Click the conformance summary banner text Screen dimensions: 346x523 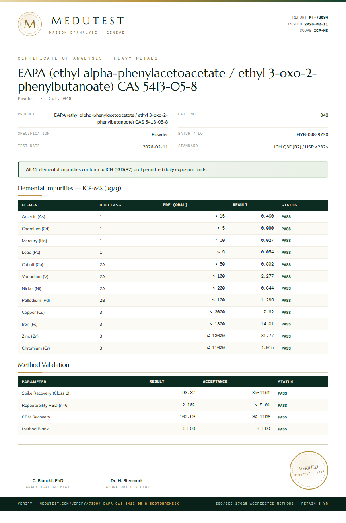(117, 169)
